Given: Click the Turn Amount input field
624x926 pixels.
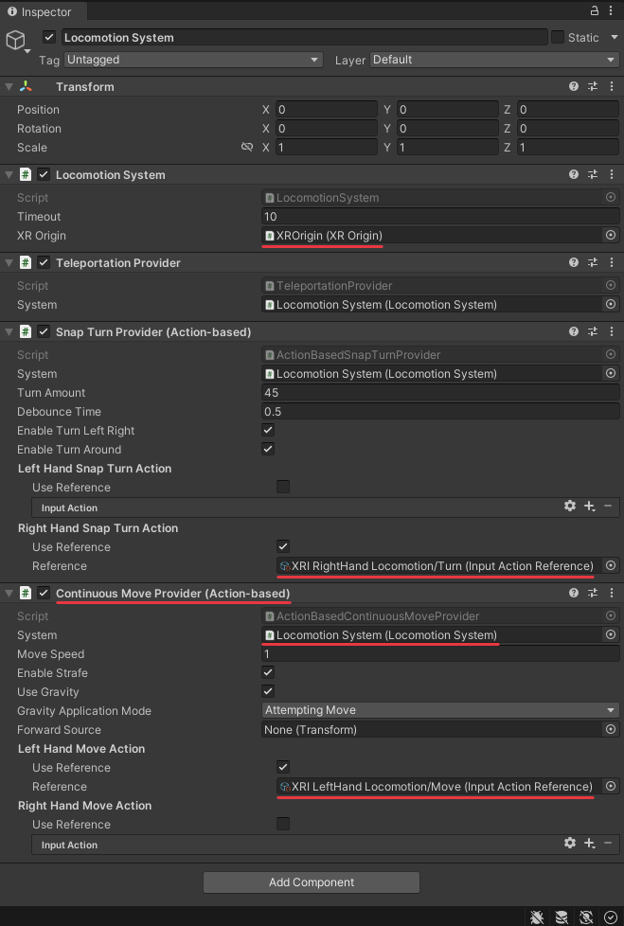Looking at the screenshot, I should coord(440,393).
